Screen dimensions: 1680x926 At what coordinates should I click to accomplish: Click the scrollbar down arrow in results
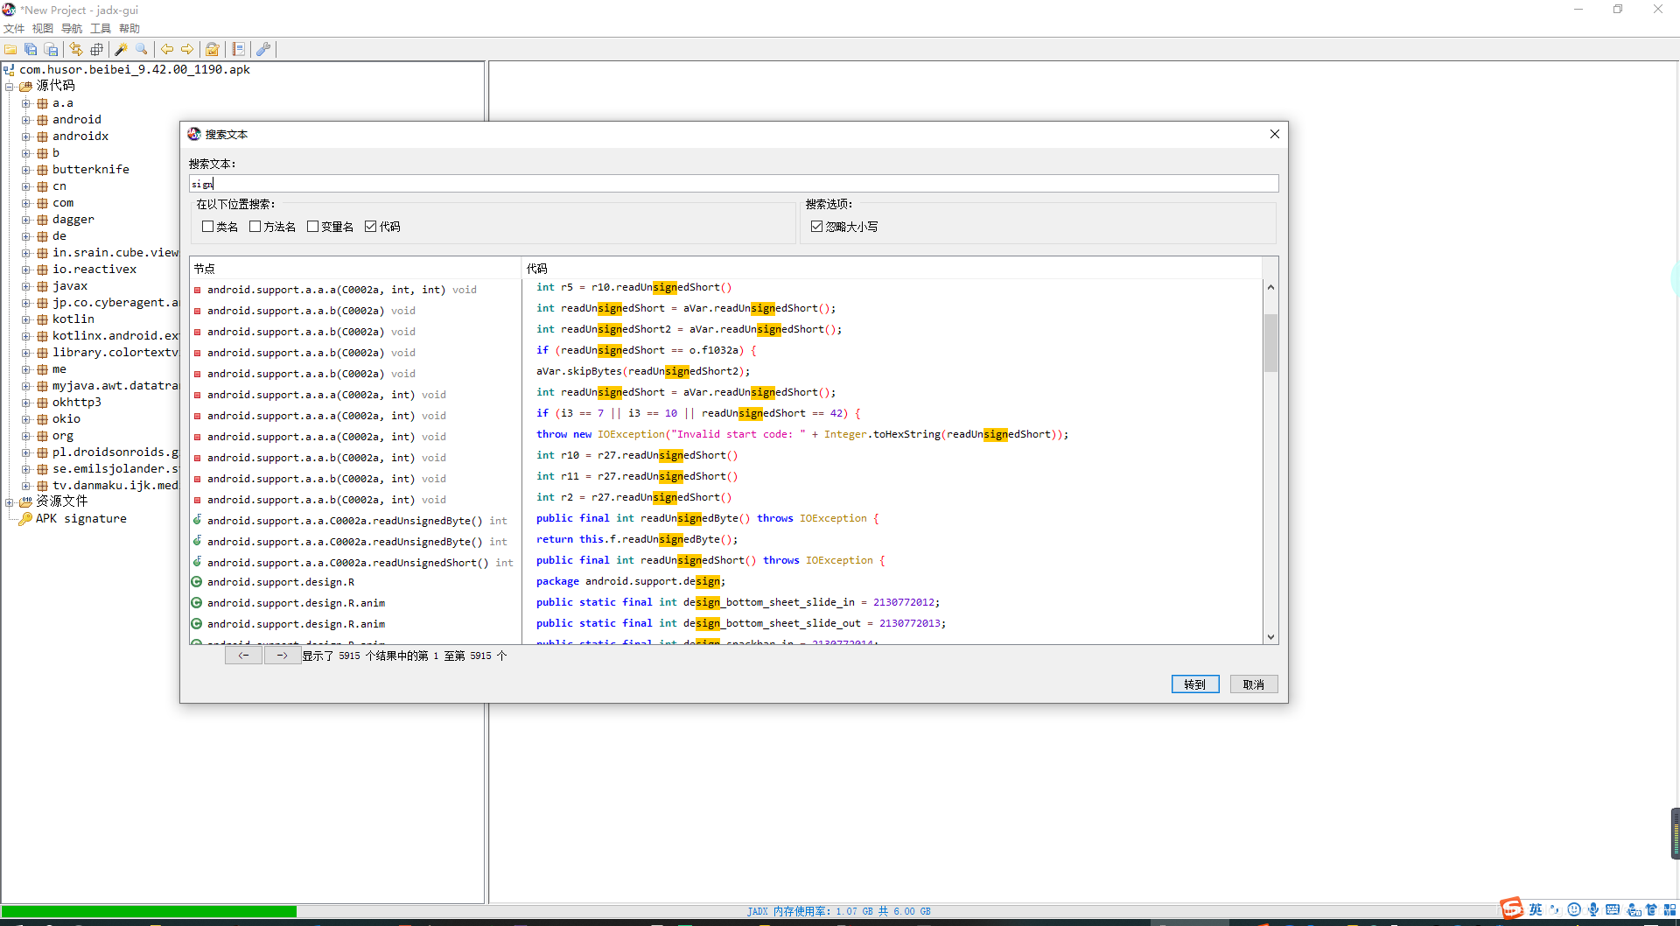pos(1270,637)
